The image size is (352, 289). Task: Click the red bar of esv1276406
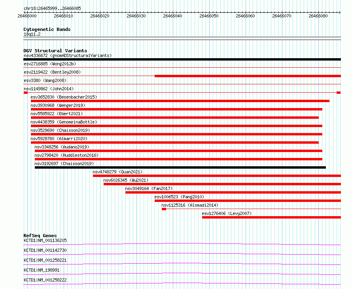click(x=271, y=217)
